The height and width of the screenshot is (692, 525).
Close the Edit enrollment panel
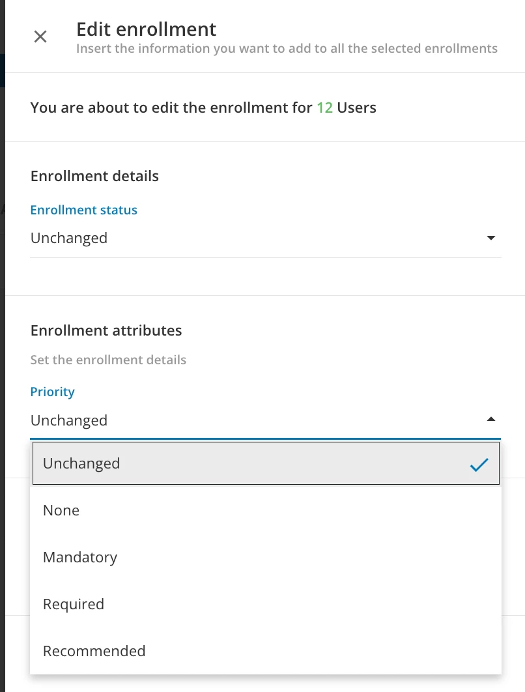[40, 36]
